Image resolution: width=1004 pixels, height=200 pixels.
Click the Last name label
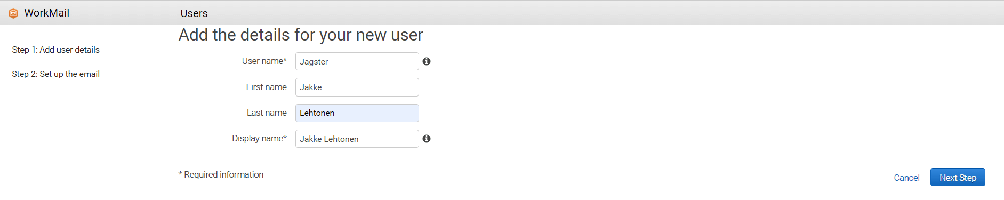(x=267, y=113)
